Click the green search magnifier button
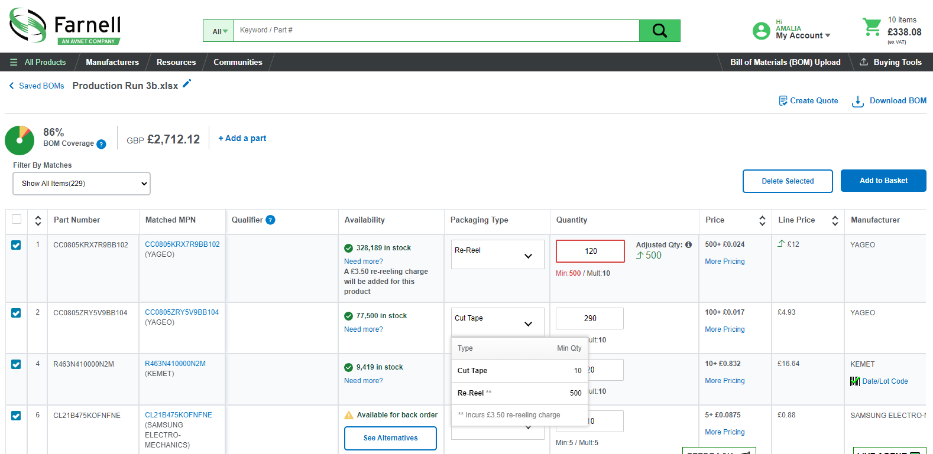The width and height of the screenshot is (933, 454). 659,31
